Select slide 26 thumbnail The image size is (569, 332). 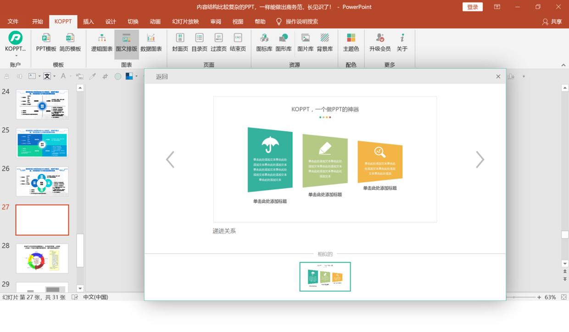point(42,182)
